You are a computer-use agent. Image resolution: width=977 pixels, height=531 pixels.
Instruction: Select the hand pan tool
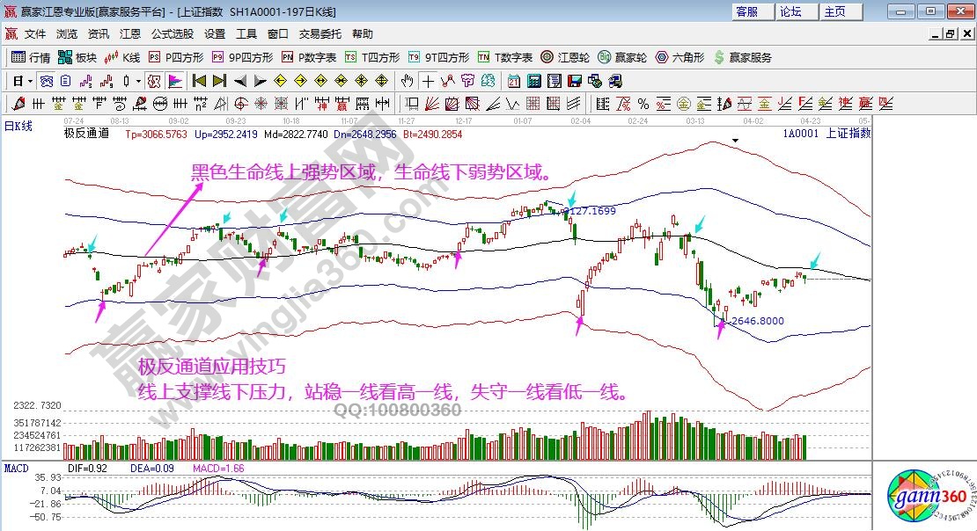[x=407, y=81]
